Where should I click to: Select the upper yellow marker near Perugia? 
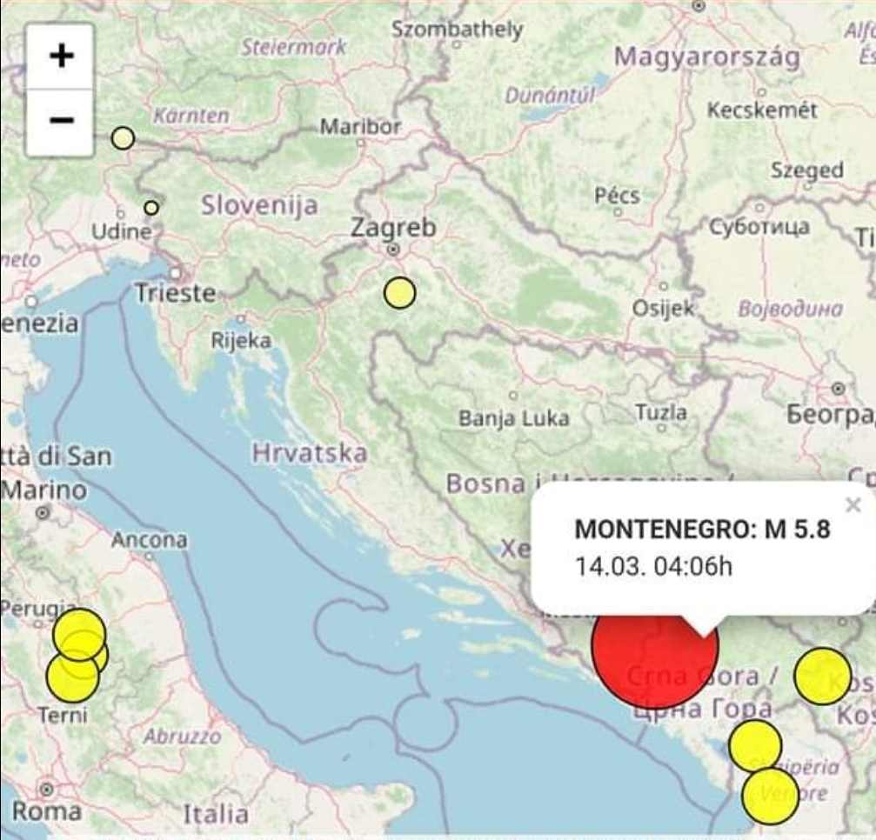79,634
